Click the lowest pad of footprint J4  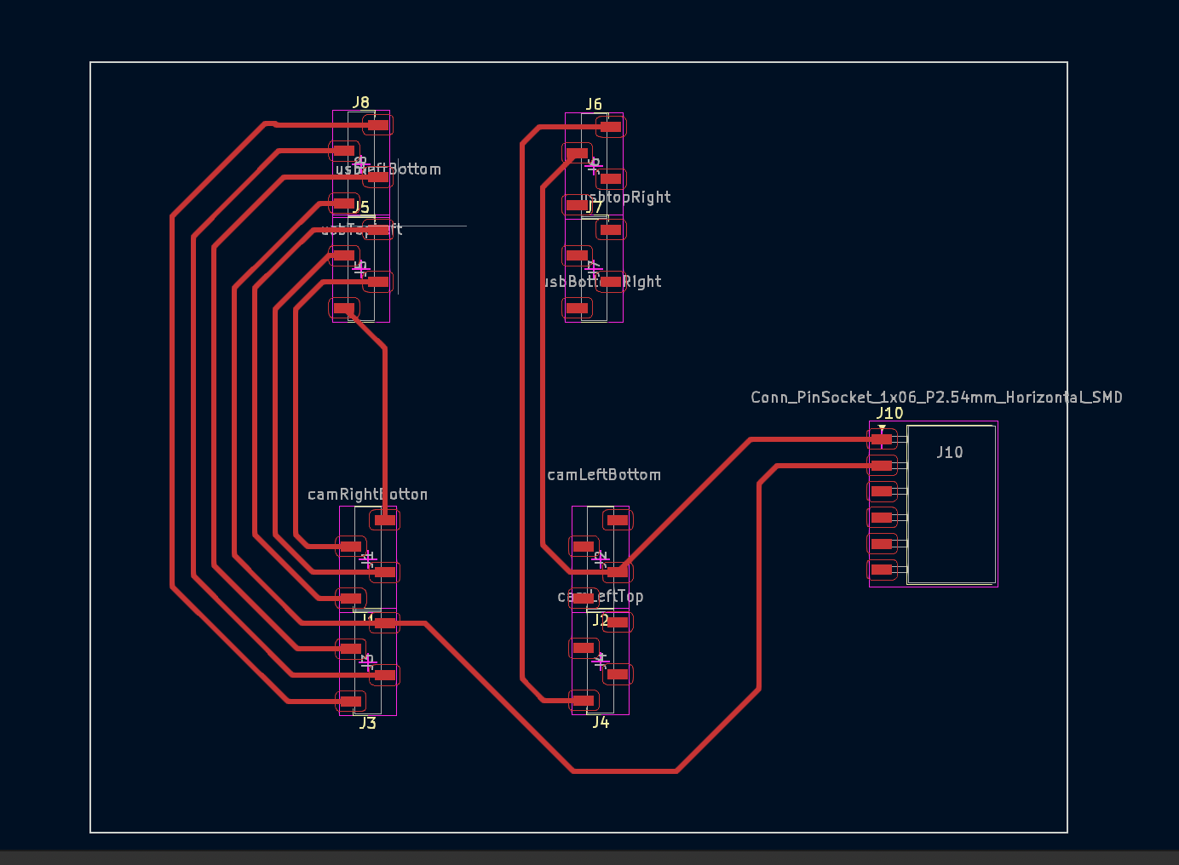click(x=584, y=701)
